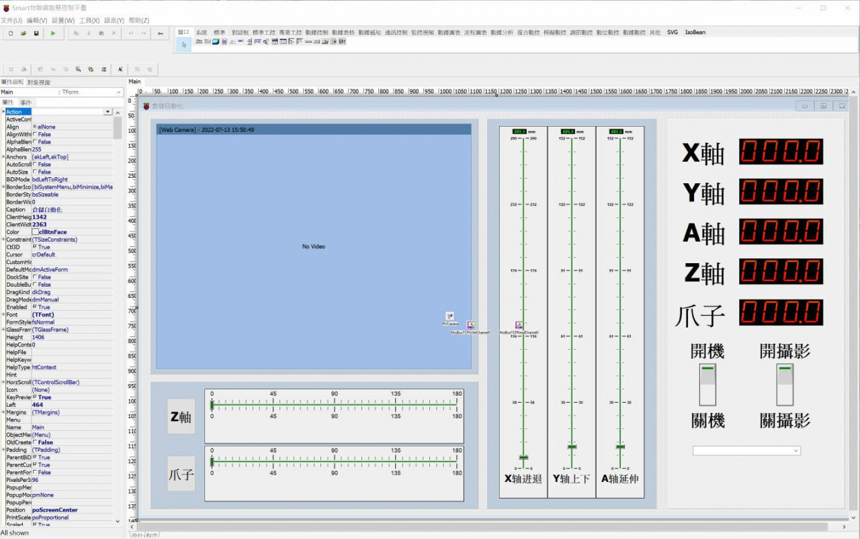Select the ModbusTCPReadChannel component icon

(x=519, y=325)
